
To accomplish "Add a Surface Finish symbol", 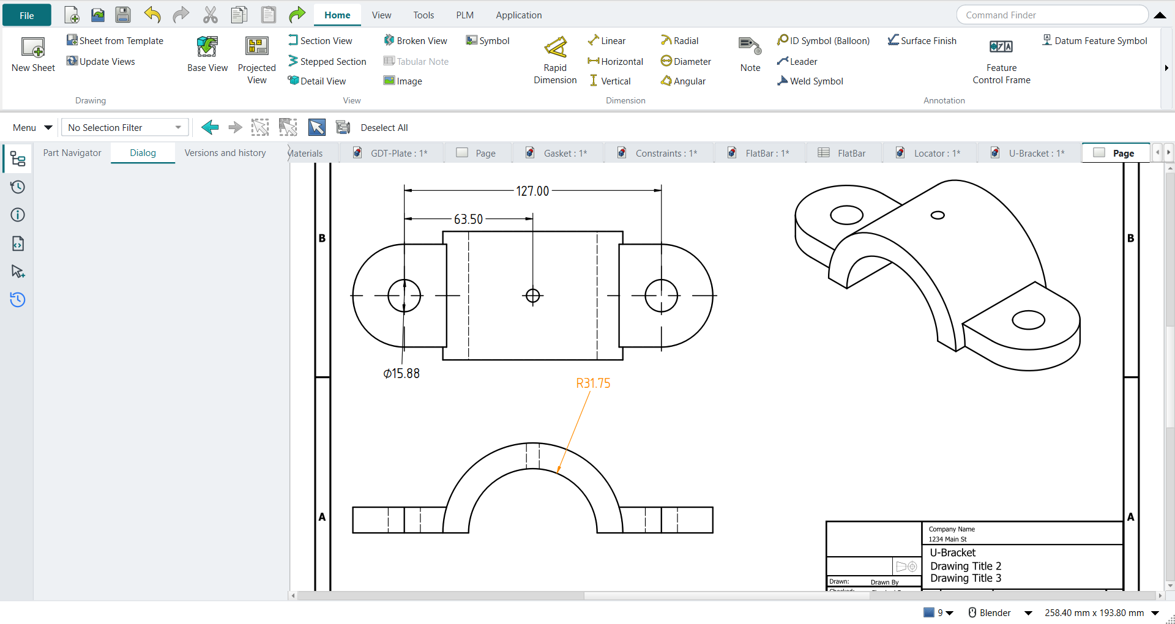I will [x=922, y=40].
